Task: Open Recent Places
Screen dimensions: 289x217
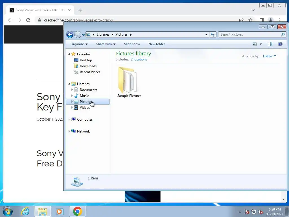Action: [90, 72]
